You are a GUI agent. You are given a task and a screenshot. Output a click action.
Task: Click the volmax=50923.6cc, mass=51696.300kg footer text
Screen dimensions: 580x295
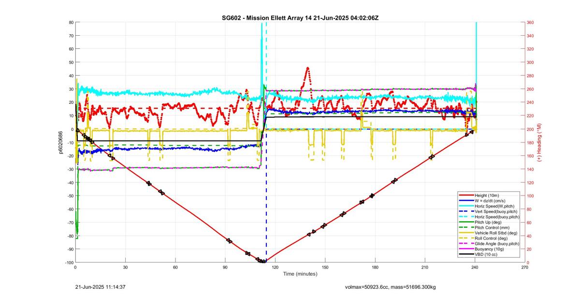(x=390, y=287)
